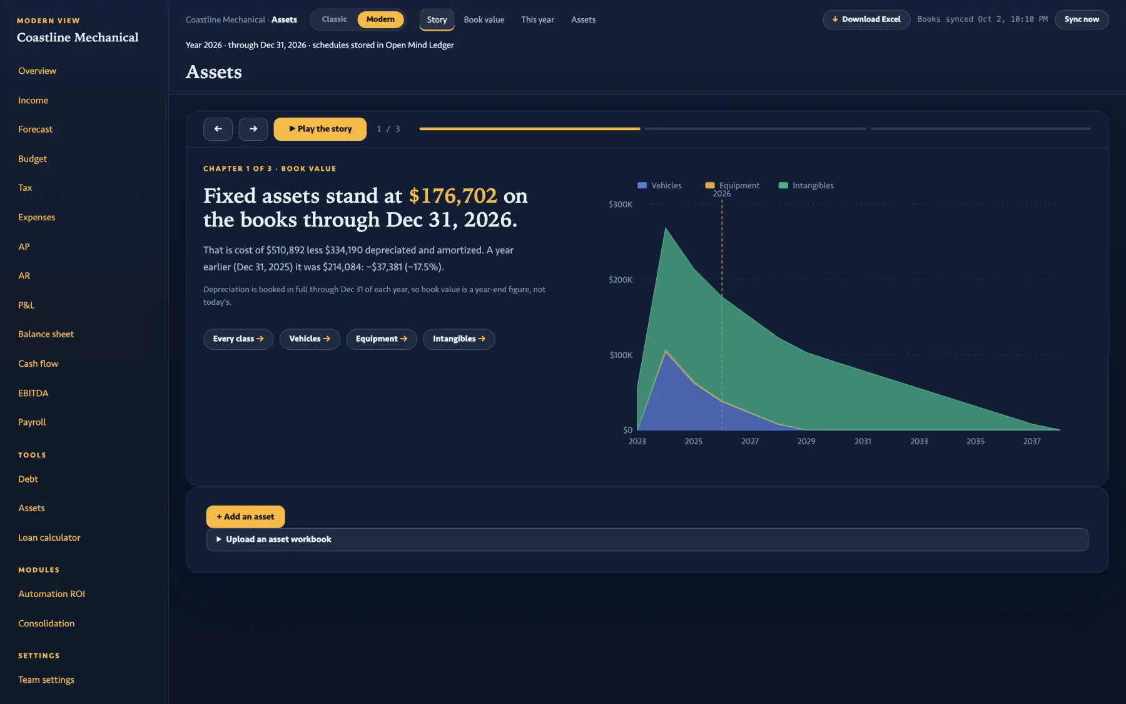Open Intangibles class details chip
Viewport: 1126px width, 704px height.
pos(459,339)
